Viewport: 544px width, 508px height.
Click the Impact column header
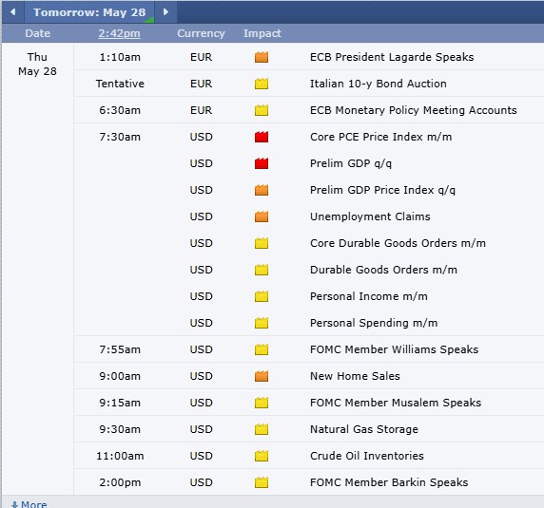pyautogui.click(x=262, y=33)
